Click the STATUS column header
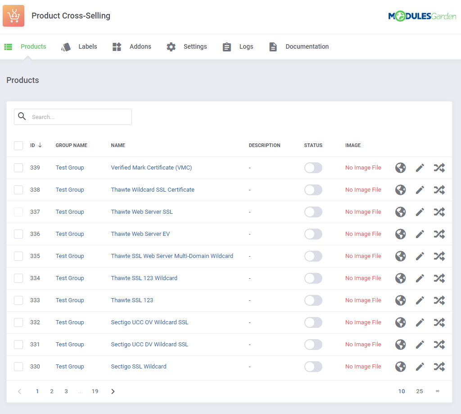Viewport: 461px width, 414px height. click(313, 146)
